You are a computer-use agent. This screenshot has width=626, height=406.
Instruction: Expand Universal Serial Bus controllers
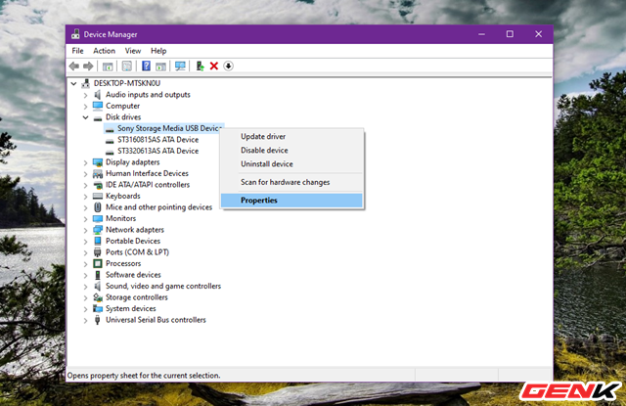[x=86, y=320]
